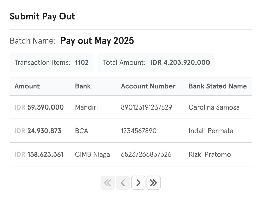Click the name Rizki Pratomo

coord(210,154)
